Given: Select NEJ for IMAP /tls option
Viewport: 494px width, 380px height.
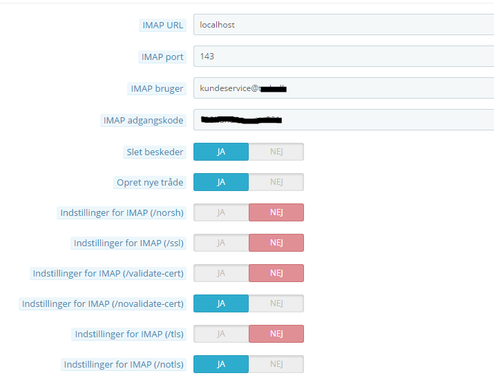Looking at the screenshot, I should [276, 334].
